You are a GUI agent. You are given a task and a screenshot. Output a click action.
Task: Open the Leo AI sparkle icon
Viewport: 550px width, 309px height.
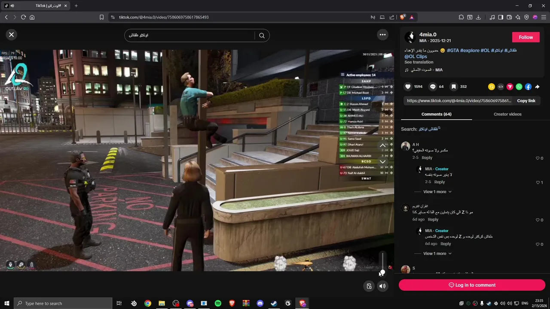pos(518,17)
